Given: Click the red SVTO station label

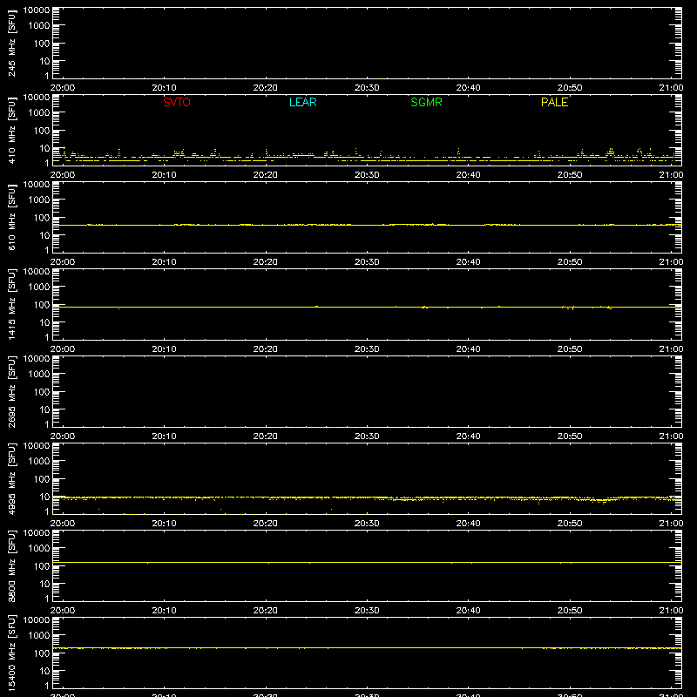Looking at the screenshot, I should 177,102.
